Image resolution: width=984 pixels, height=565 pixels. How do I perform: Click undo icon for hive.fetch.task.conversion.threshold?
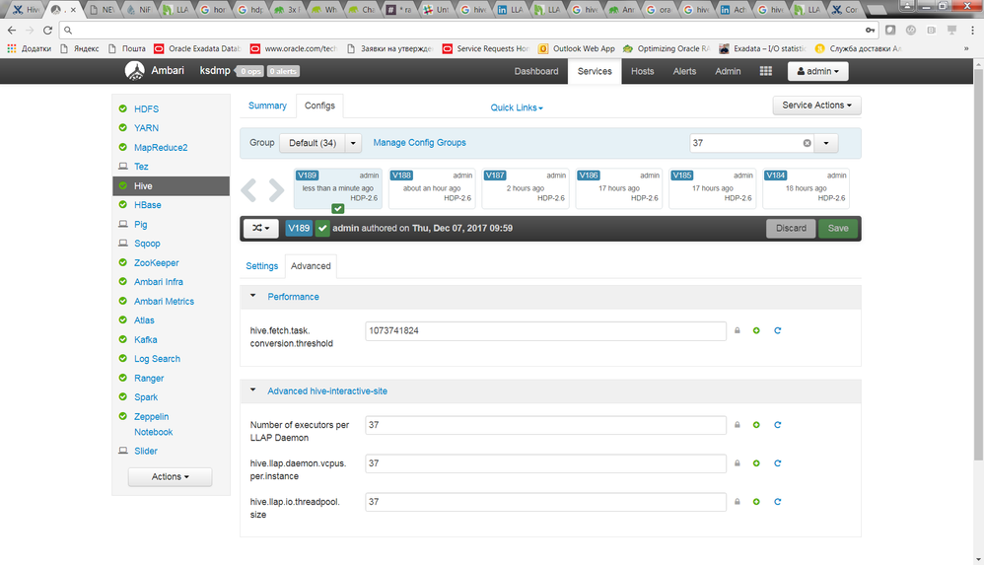tap(778, 331)
